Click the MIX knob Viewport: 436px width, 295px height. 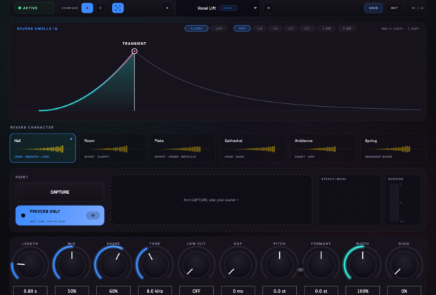tap(72, 264)
